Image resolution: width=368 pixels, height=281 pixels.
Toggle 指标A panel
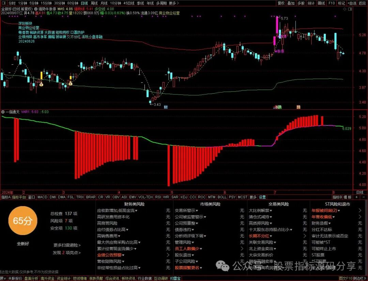click(x=6, y=197)
